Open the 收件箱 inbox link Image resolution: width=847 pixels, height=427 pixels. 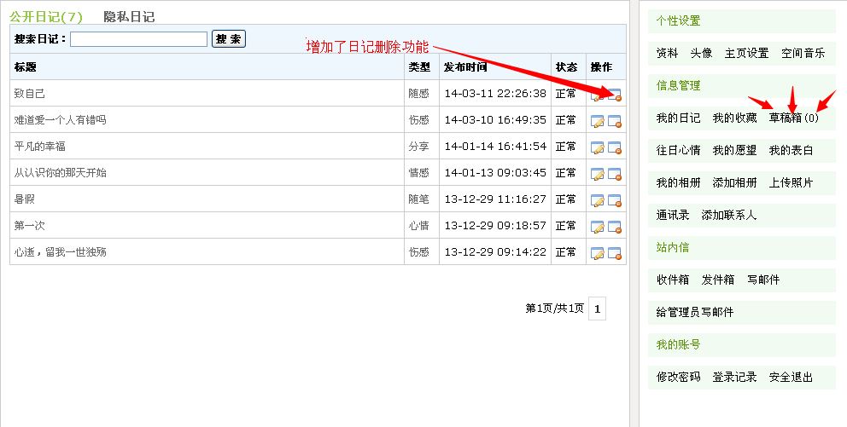pos(672,280)
